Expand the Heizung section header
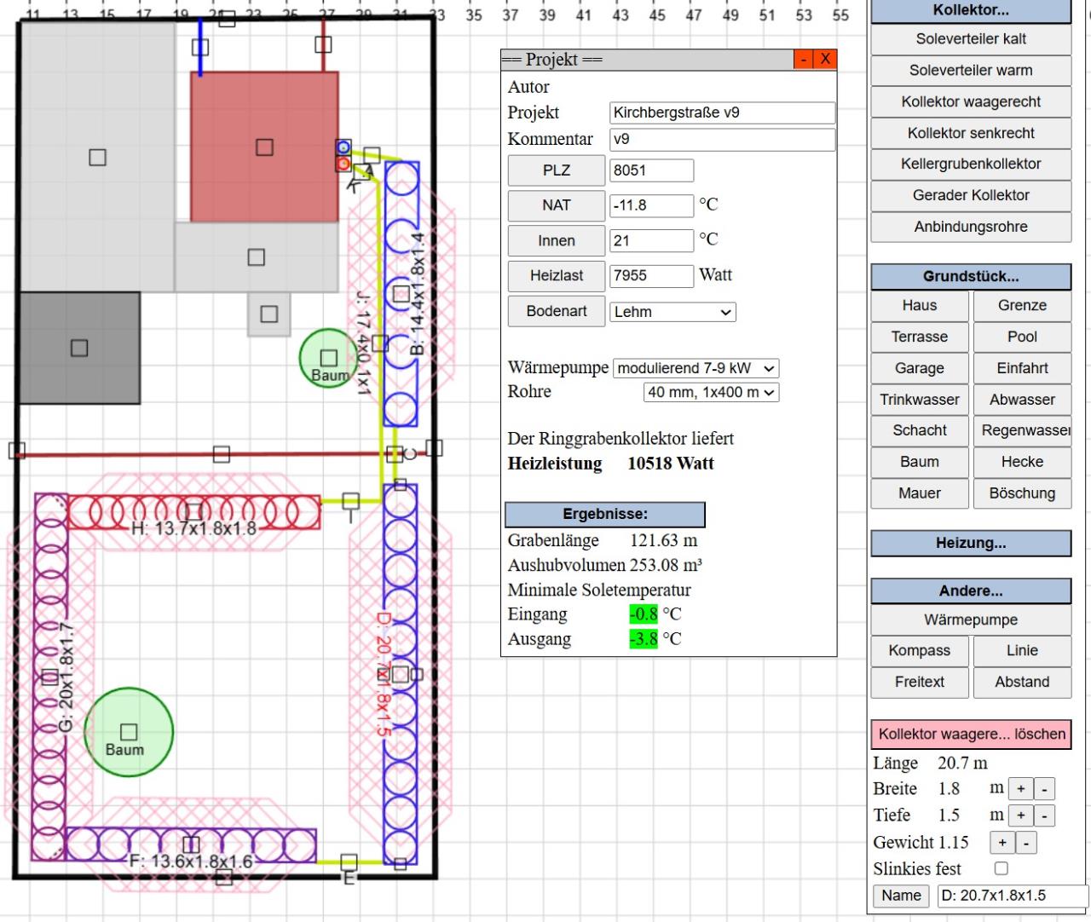The width and height of the screenshot is (1091, 922). click(x=970, y=543)
